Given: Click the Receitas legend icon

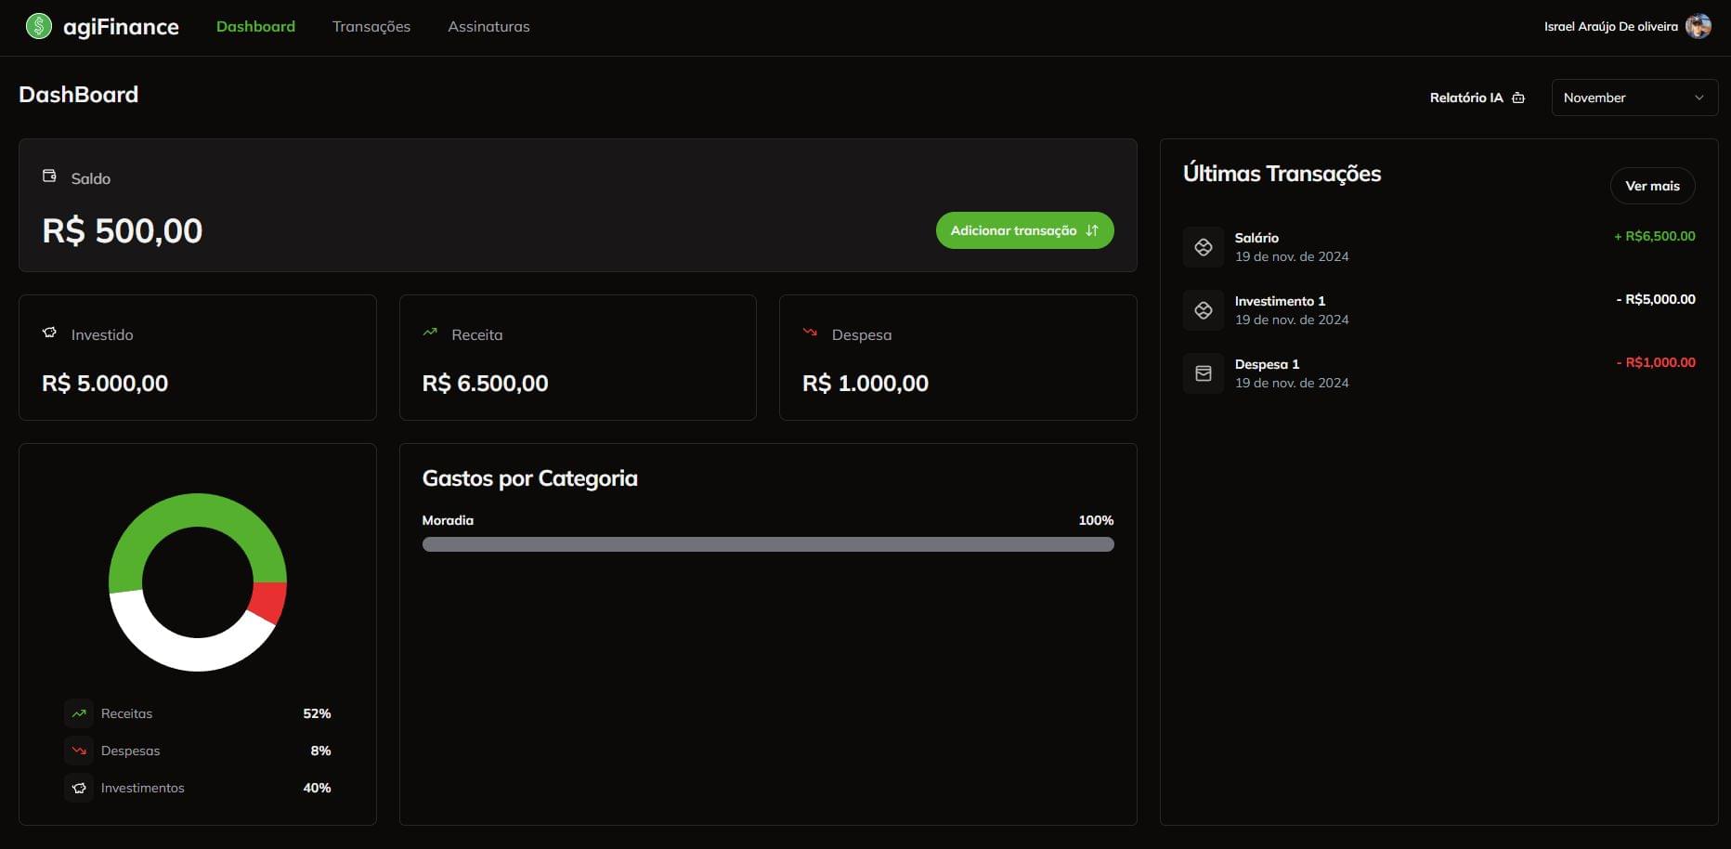Looking at the screenshot, I should tap(79, 713).
